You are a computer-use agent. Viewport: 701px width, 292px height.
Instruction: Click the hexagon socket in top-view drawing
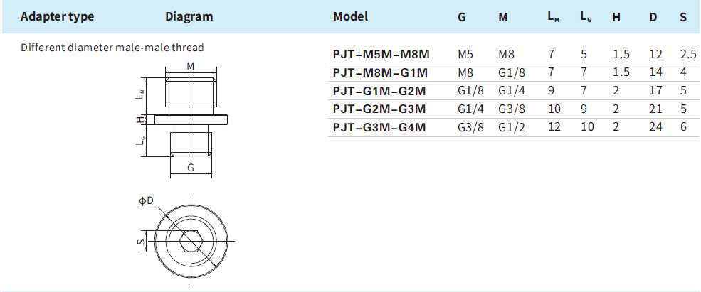pyautogui.click(x=190, y=242)
